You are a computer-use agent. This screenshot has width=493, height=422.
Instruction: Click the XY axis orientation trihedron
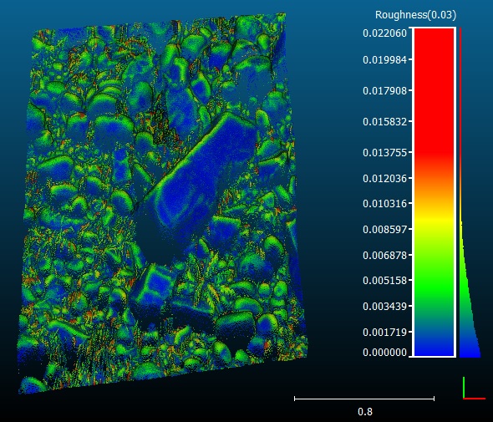pyautogui.click(x=474, y=388)
